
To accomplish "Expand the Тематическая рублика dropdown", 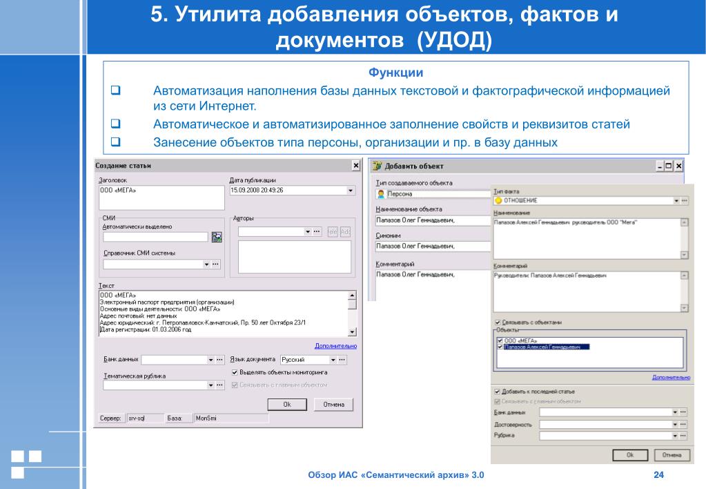I will point(210,385).
